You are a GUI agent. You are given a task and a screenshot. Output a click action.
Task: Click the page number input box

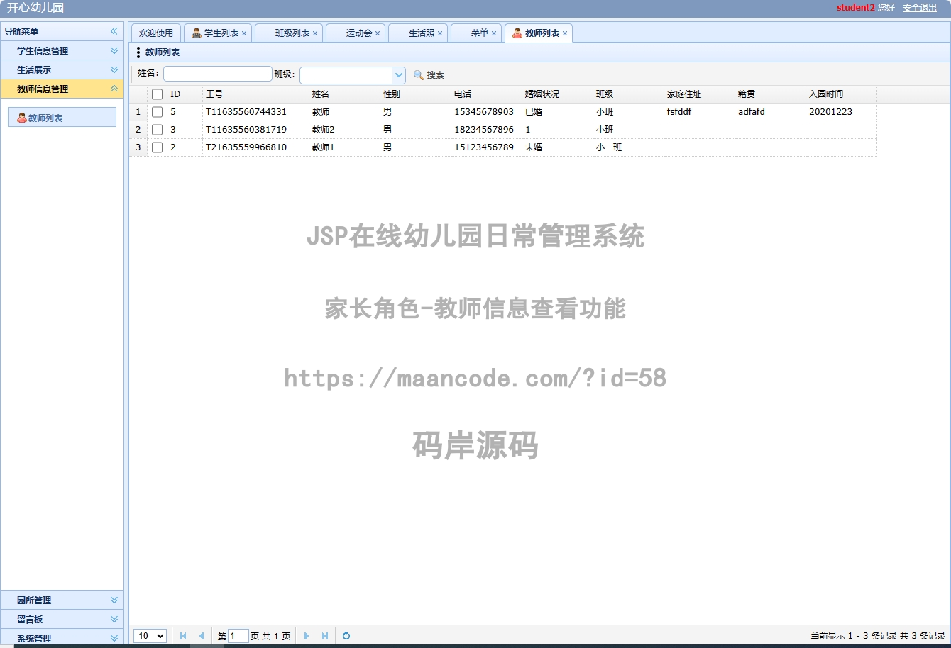point(238,636)
